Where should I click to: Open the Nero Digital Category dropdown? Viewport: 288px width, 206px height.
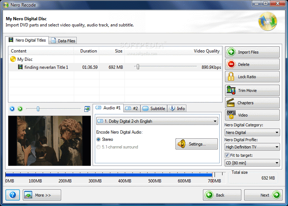[252, 132]
